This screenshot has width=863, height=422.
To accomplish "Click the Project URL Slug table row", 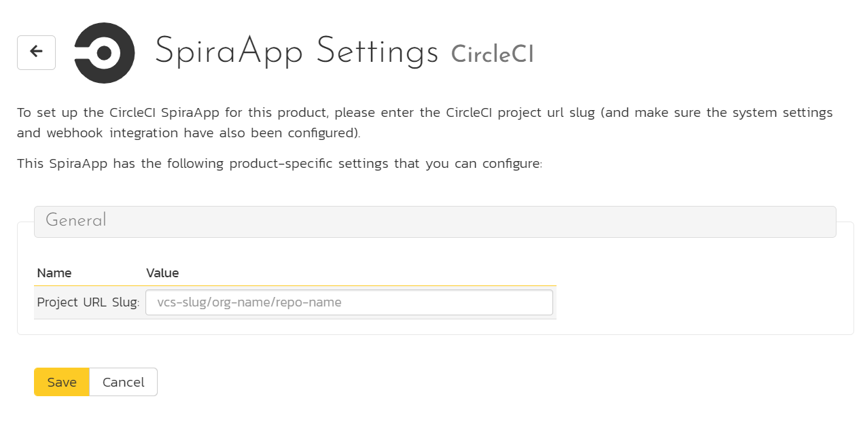I will (295, 302).
